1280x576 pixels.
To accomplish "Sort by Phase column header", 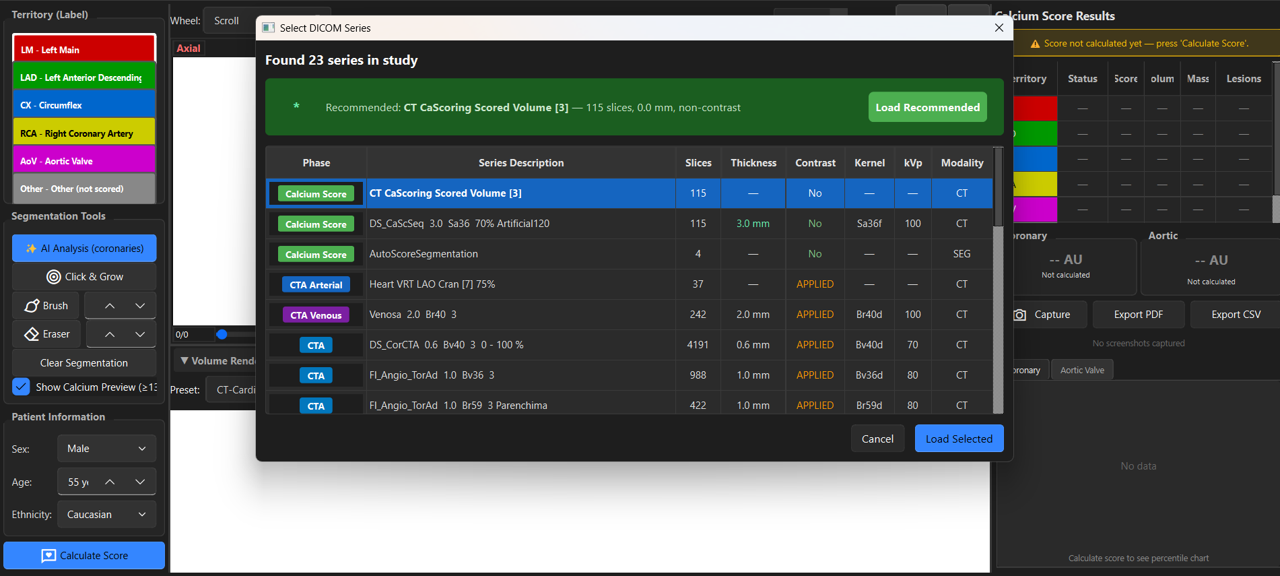I will coord(316,163).
